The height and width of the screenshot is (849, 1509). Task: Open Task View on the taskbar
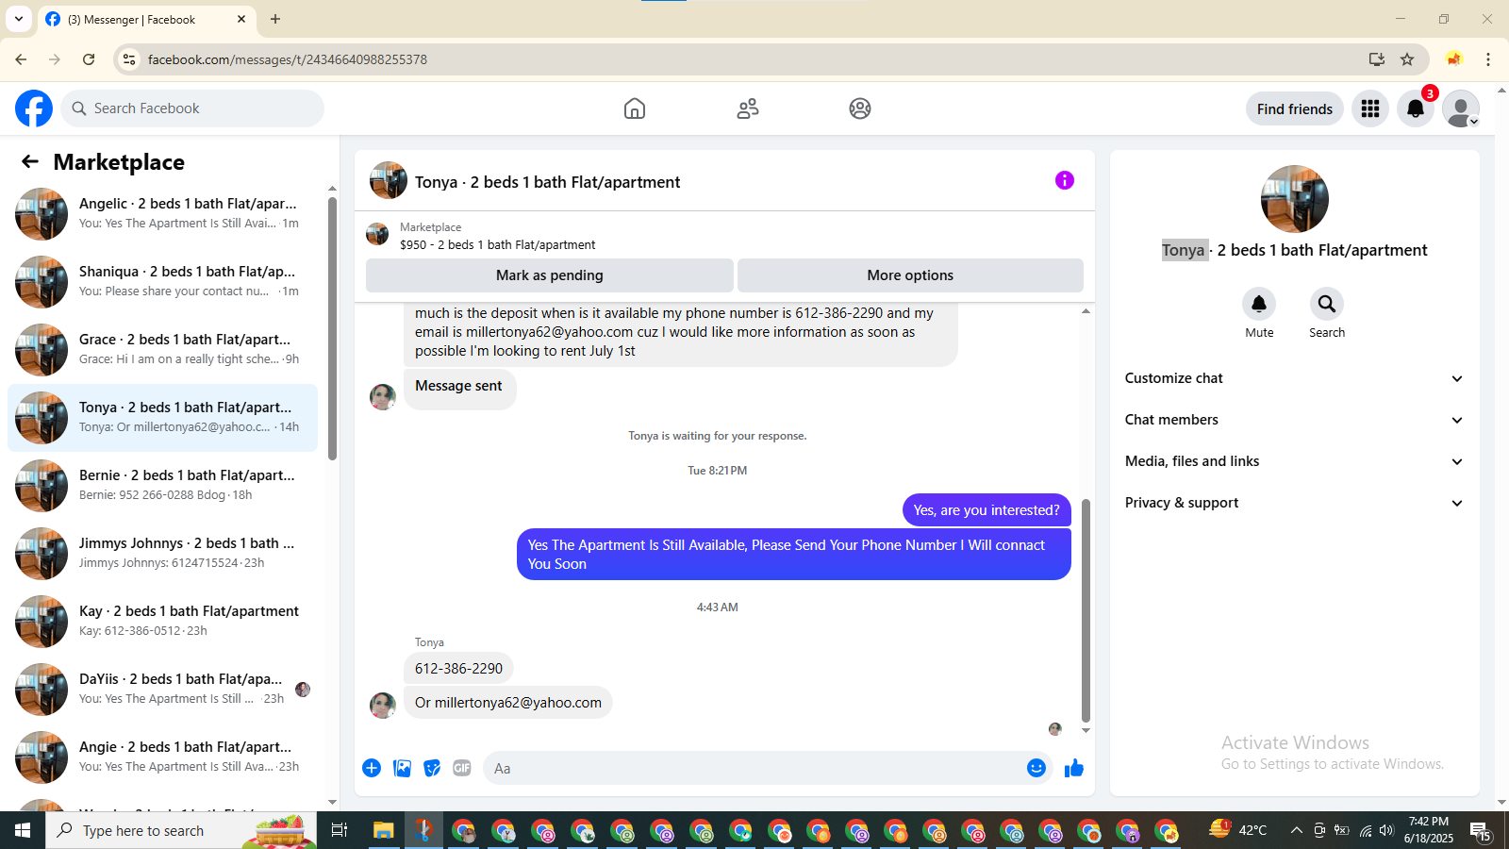coord(340,830)
